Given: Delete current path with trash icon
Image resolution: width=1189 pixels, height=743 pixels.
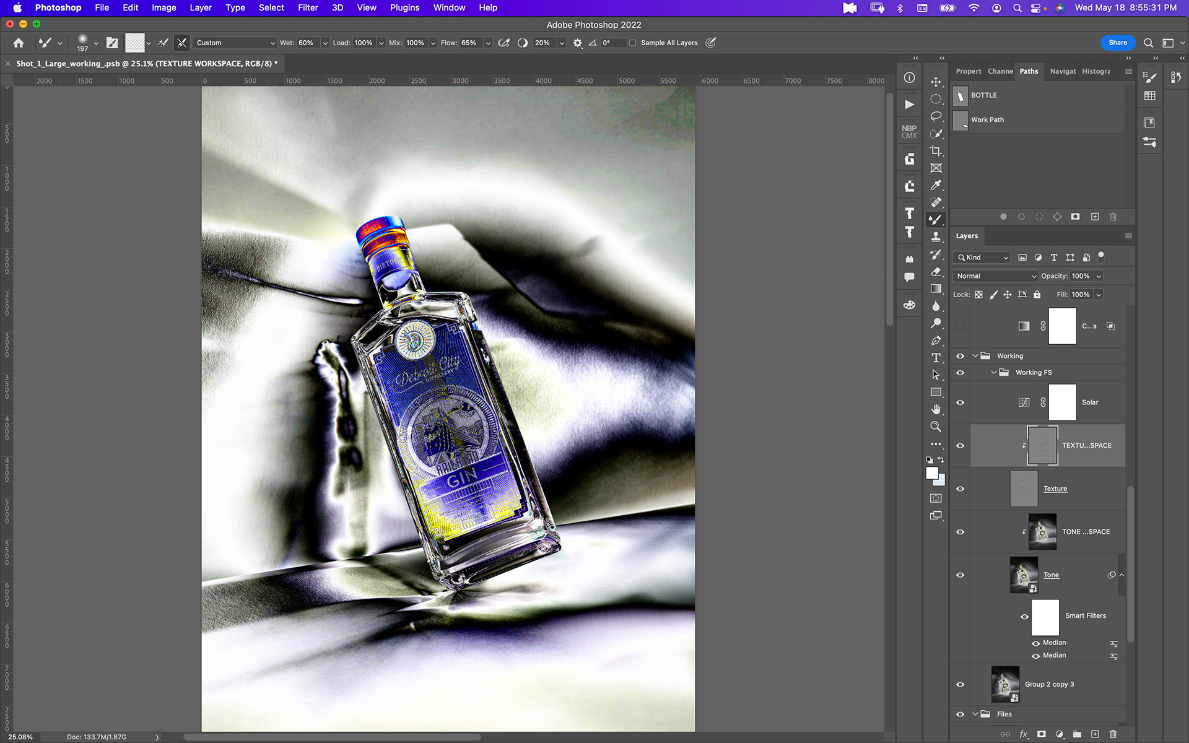Looking at the screenshot, I should point(1113,217).
